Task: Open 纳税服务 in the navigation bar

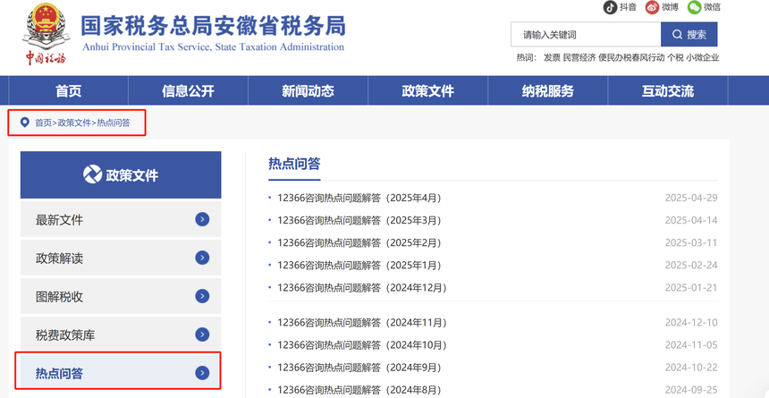Action: [x=548, y=91]
